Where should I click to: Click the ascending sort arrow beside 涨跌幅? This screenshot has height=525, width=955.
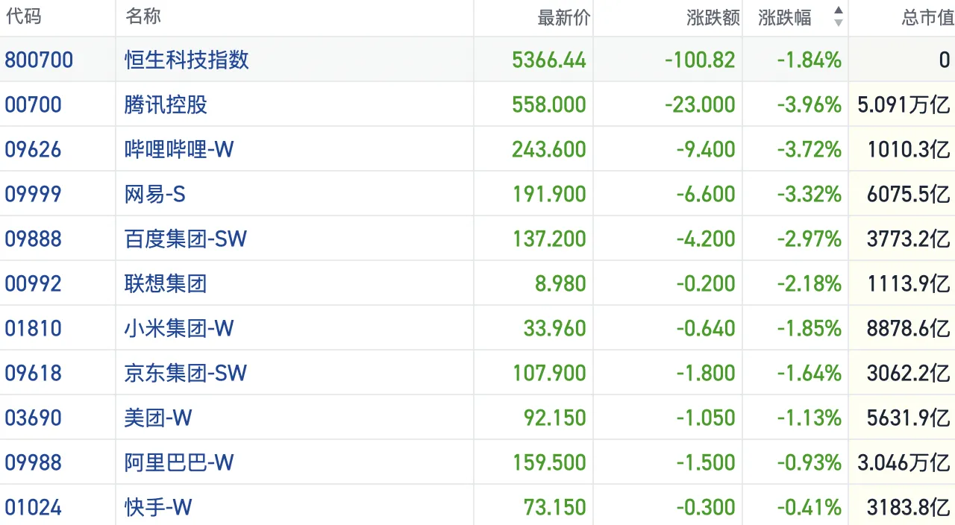(838, 10)
